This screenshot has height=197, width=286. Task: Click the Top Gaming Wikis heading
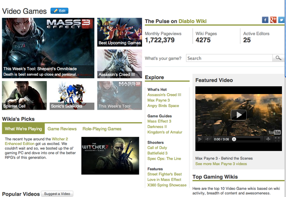pyautogui.click(x=215, y=177)
